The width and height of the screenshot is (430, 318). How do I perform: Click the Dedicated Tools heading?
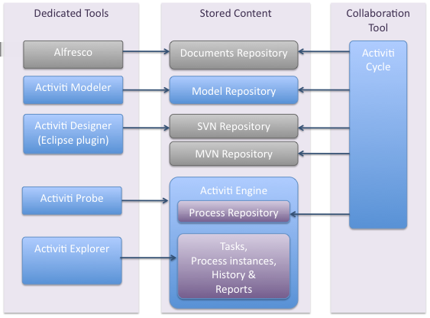[x=71, y=13]
